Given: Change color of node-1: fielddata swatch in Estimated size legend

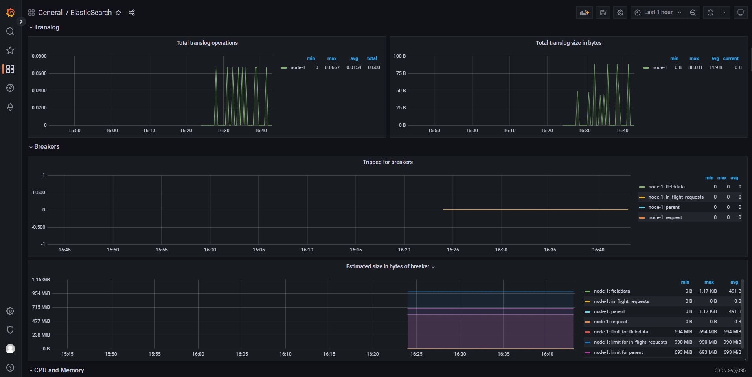Looking at the screenshot, I should tap(587, 291).
